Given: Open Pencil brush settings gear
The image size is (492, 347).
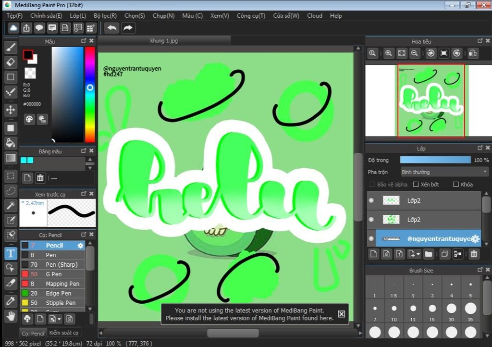Looking at the screenshot, I should pyautogui.click(x=80, y=246).
